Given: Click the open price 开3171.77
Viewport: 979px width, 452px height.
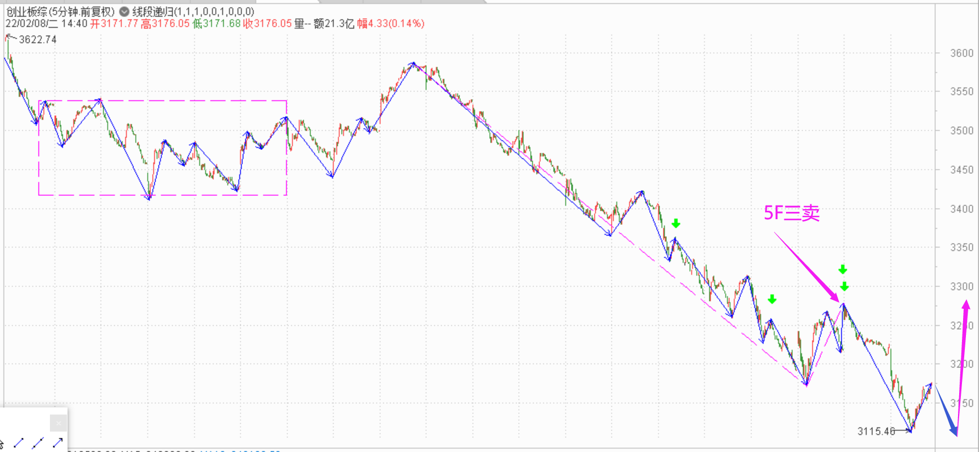Looking at the screenshot, I should [x=114, y=23].
